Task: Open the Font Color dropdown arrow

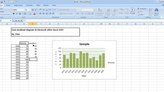Action: coord(36,14)
